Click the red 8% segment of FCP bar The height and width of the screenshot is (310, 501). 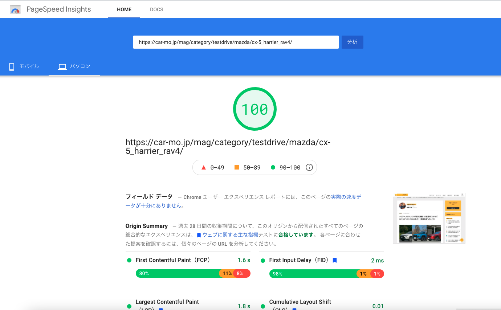[x=242, y=273]
